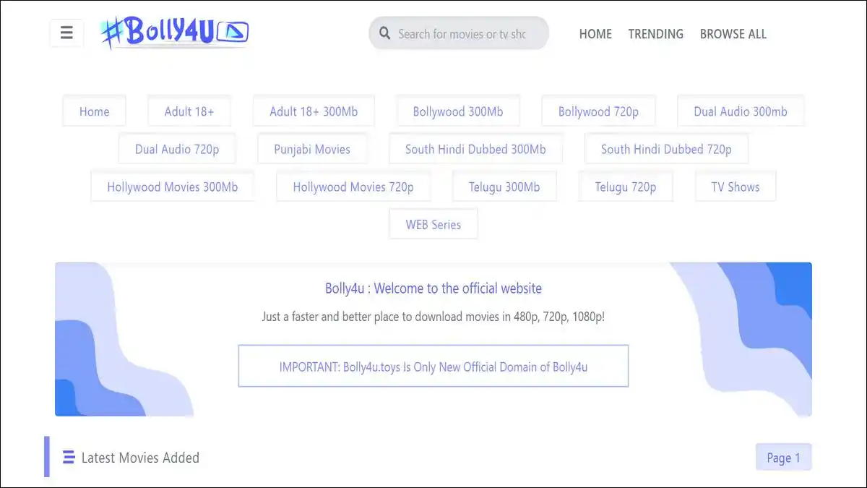Open Dual Audio 300mb category
Viewport: 867px width, 488px height.
741,111
